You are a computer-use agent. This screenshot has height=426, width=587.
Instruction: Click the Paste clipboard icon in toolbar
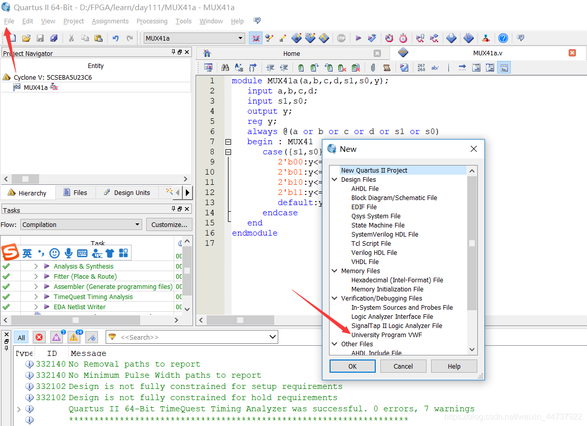point(99,38)
